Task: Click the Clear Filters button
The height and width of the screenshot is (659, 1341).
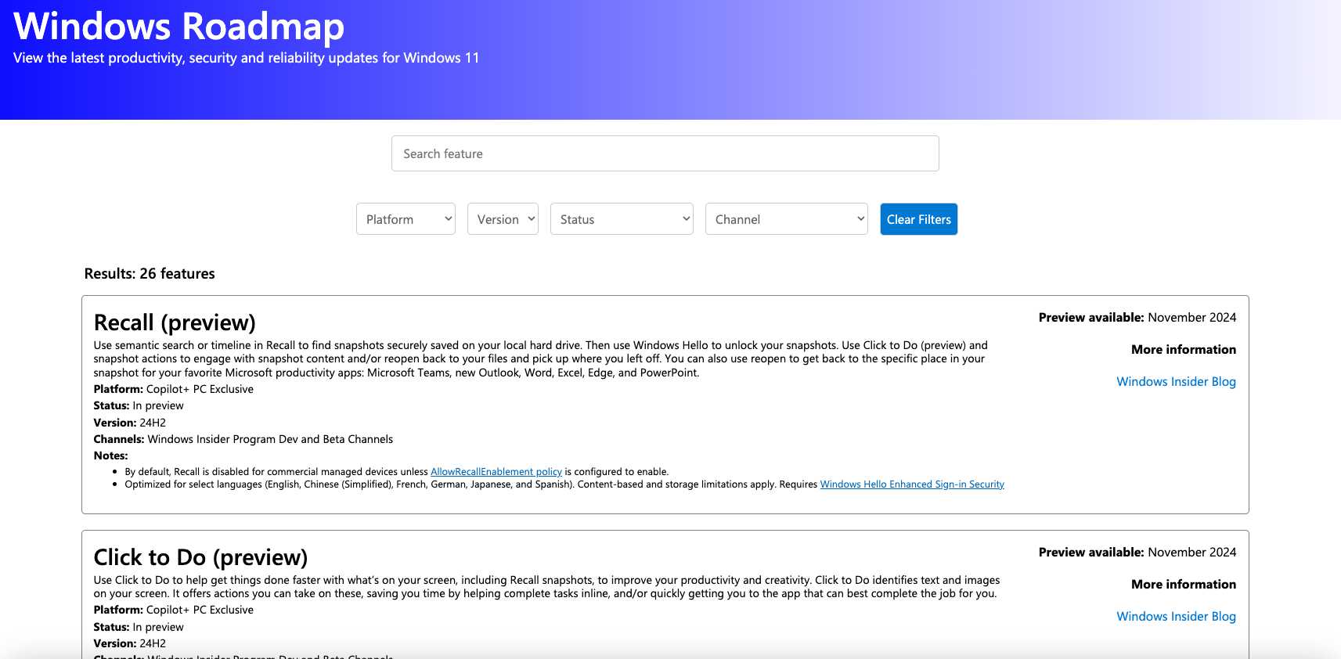Action: [918, 219]
